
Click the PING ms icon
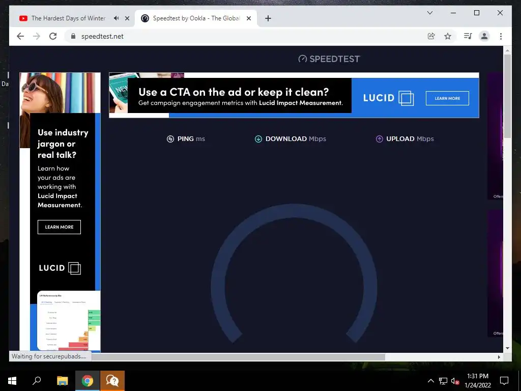pyautogui.click(x=170, y=139)
